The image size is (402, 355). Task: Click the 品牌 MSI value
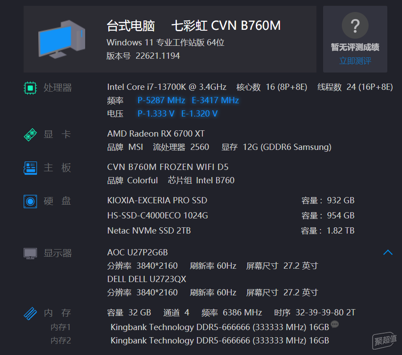click(x=125, y=147)
